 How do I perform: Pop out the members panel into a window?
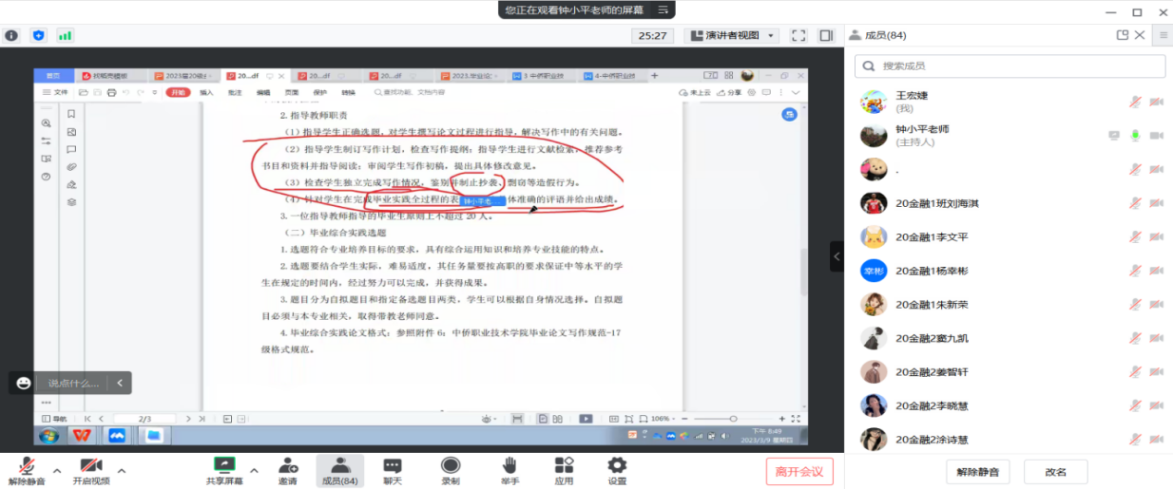1123,35
